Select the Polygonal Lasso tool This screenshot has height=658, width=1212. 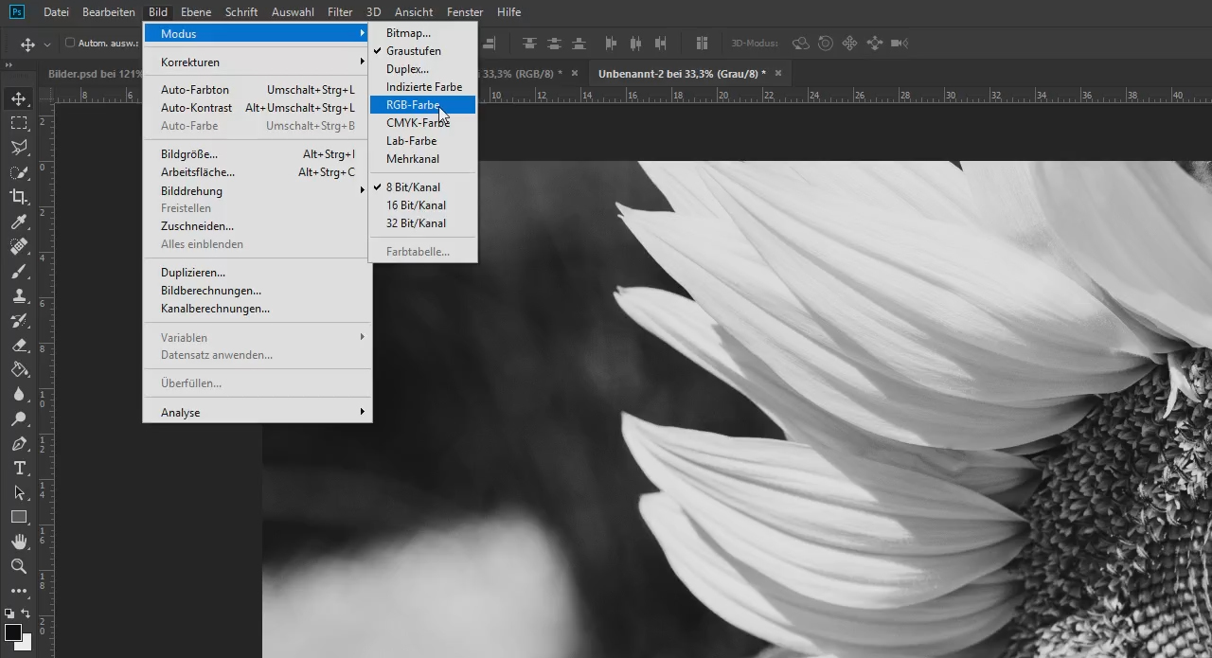18,148
